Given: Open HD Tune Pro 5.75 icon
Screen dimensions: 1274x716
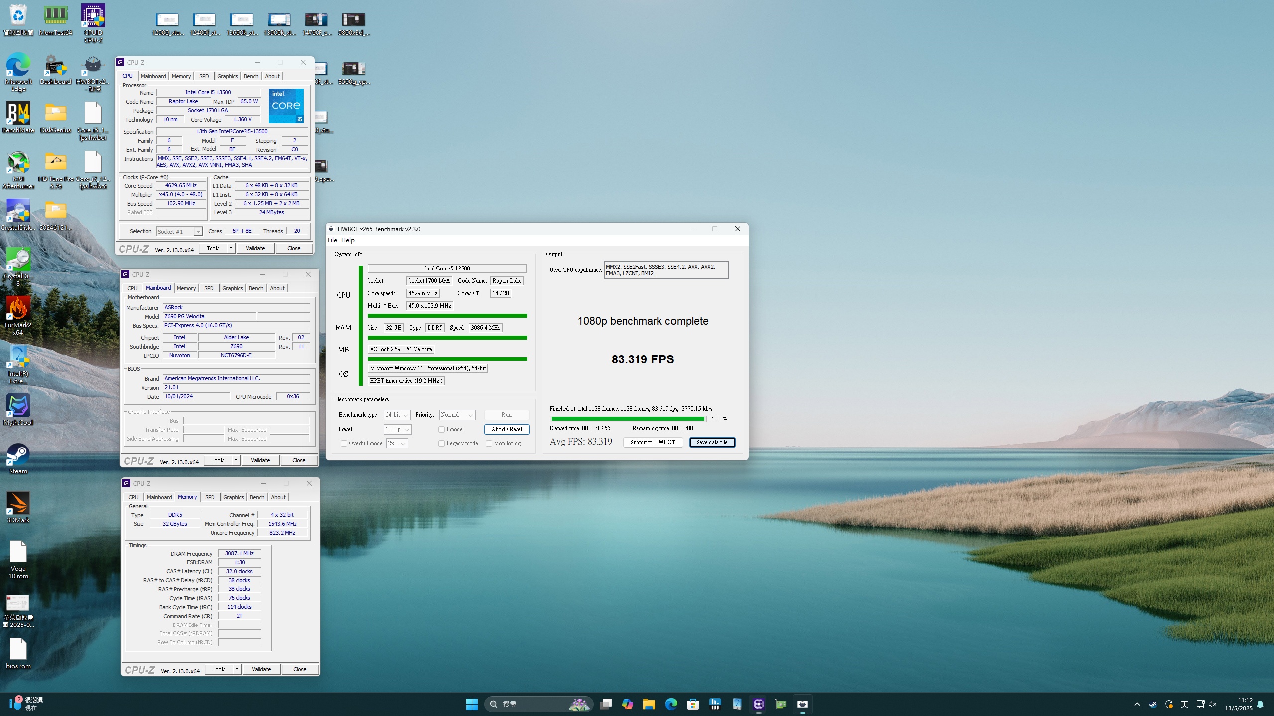Looking at the screenshot, I should [x=55, y=170].
